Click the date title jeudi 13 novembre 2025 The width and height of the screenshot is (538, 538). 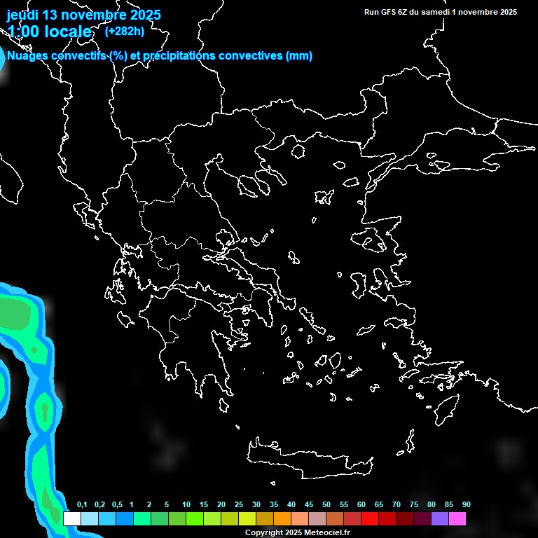[83, 15]
